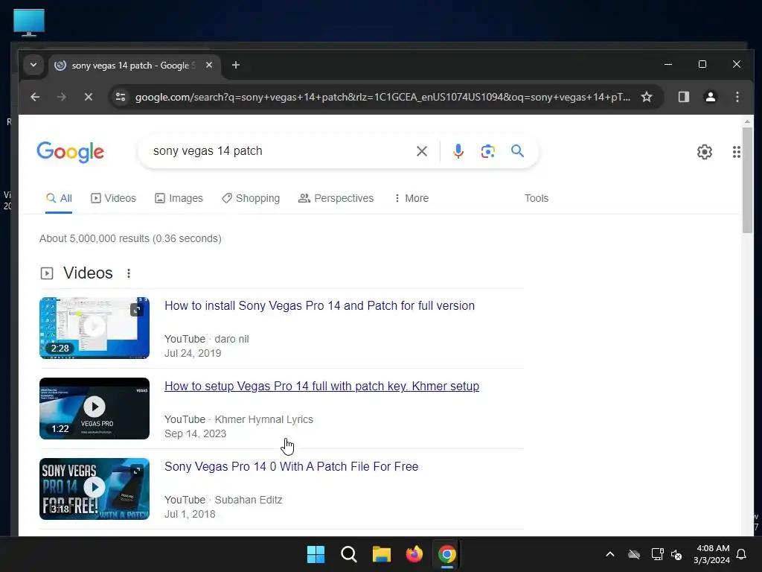Open File Explorer from the taskbar

pos(382,554)
